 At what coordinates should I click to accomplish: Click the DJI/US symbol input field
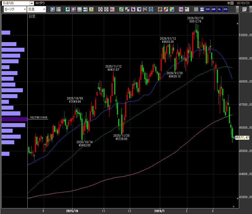pyautogui.click(x=16, y=3)
